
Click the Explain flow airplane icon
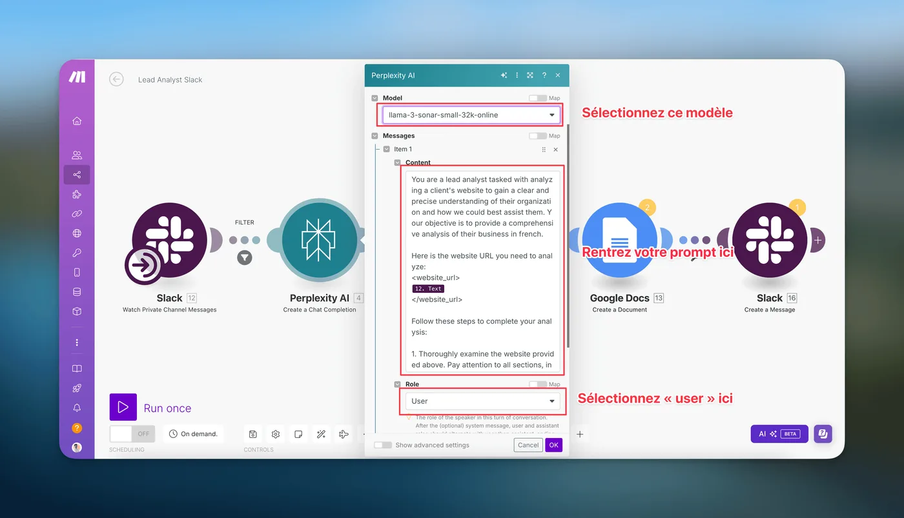pos(344,434)
